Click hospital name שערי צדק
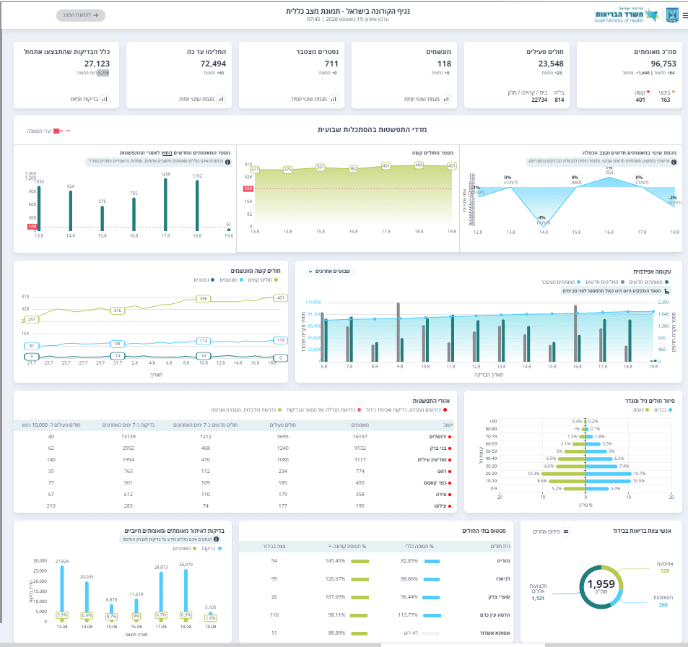 point(500,597)
